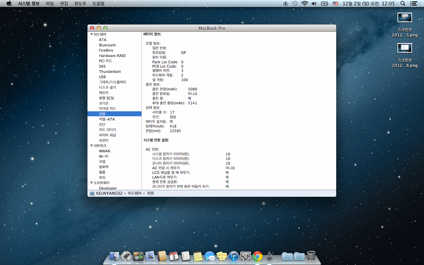Select 그래픽/디스플레이 in the sidebar
The image size is (424, 265).
pyautogui.click(x=112, y=82)
